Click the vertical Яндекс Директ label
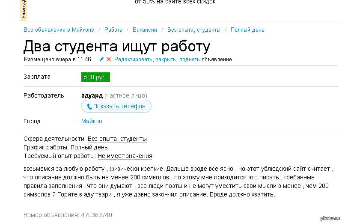 [x=24, y=10]
